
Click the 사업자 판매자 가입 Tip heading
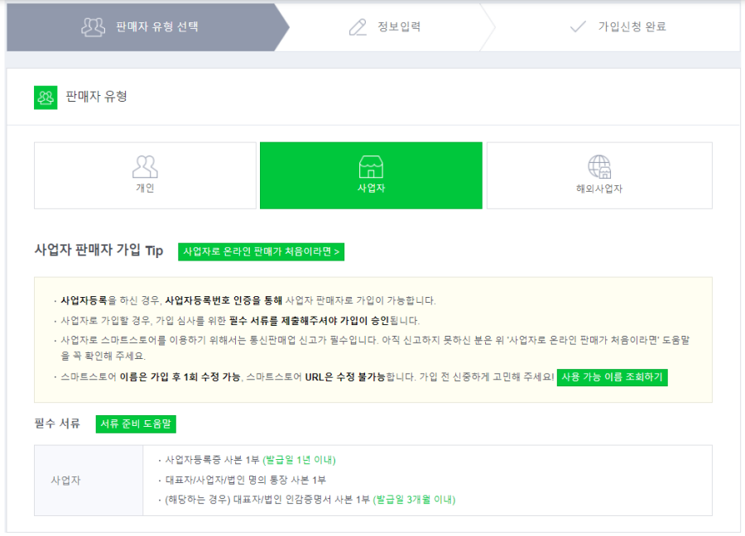coord(99,250)
